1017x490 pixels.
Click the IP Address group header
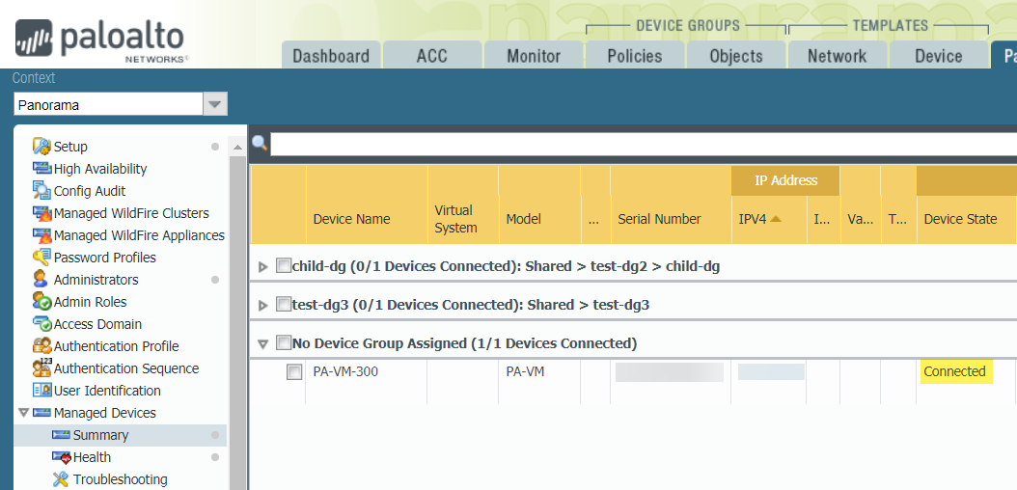[x=785, y=180]
